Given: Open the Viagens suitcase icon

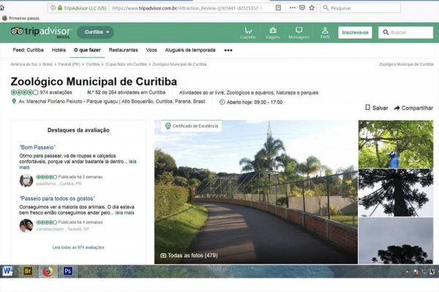Looking at the screenshot, I should click(x=273, y=33).
